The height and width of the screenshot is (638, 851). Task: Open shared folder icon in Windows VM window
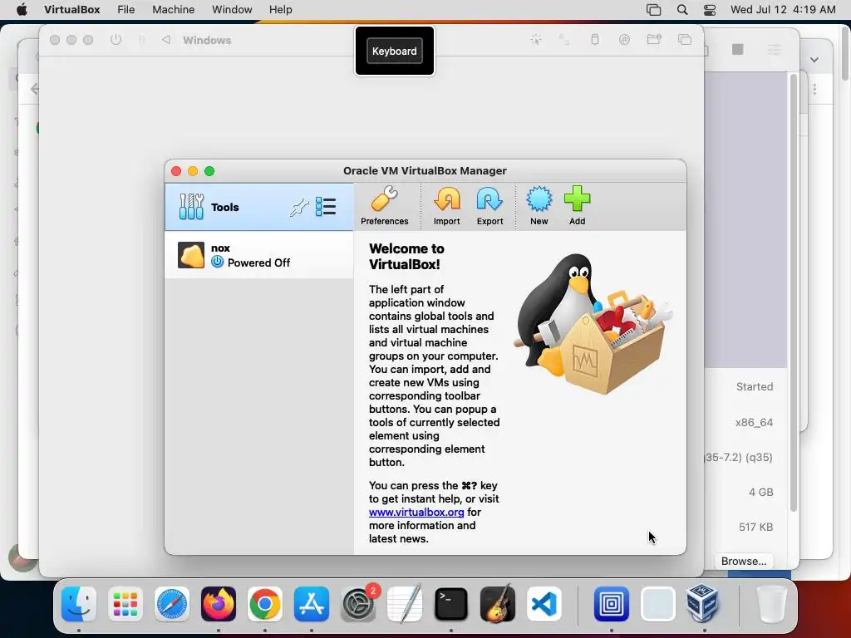654,39
